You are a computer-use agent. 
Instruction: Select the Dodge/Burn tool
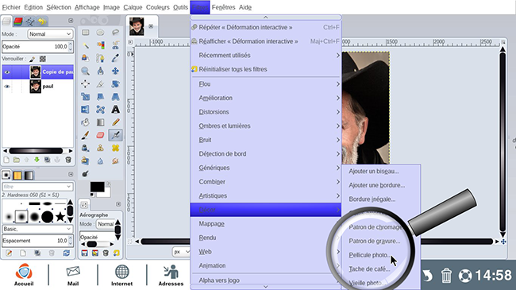(x=86, y=174)
